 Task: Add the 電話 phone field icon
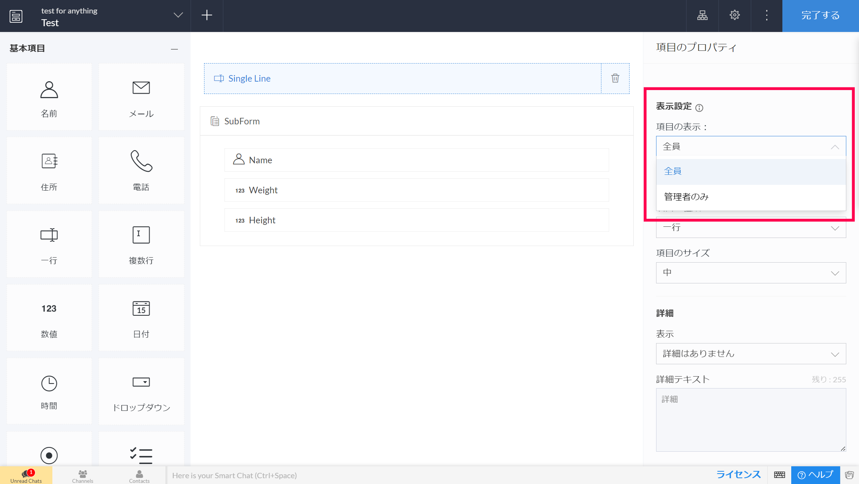pos(141,170)
